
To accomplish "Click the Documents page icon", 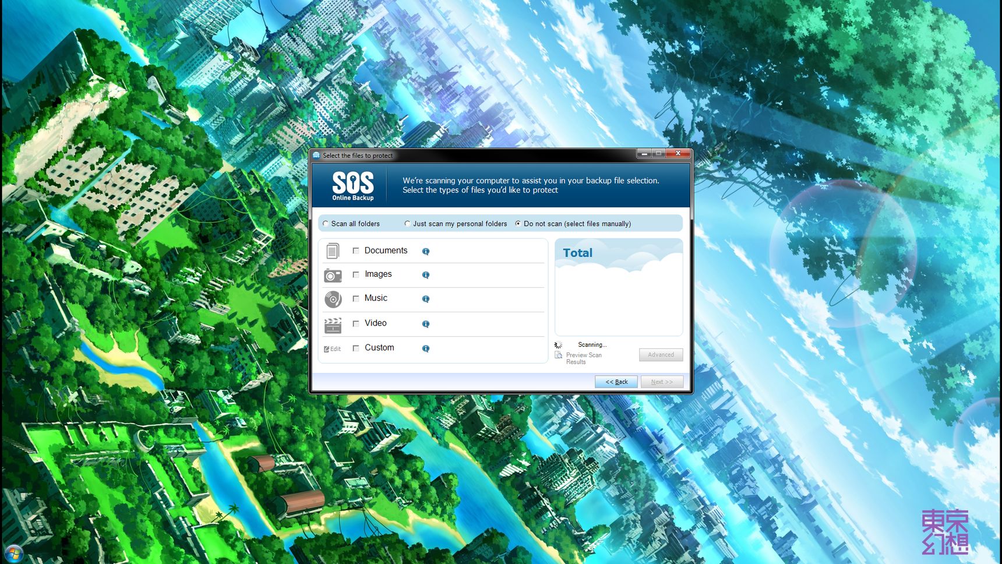I will coord(333,251).
